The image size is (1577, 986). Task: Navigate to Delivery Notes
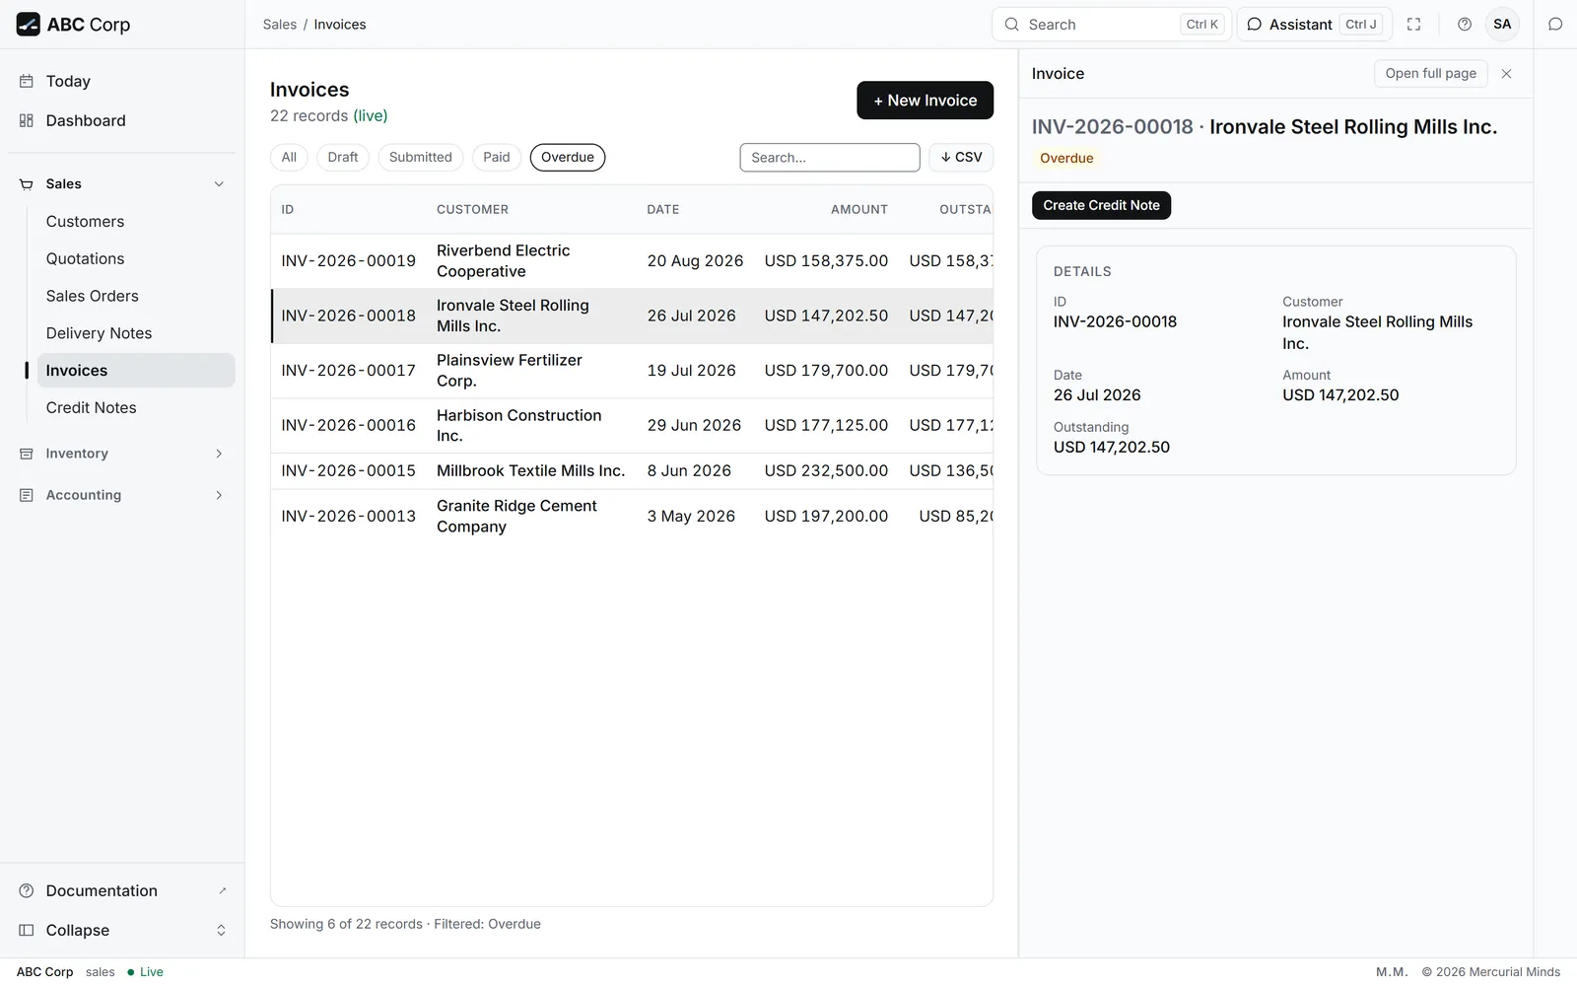pyautogui.click(x=136, y=334)
